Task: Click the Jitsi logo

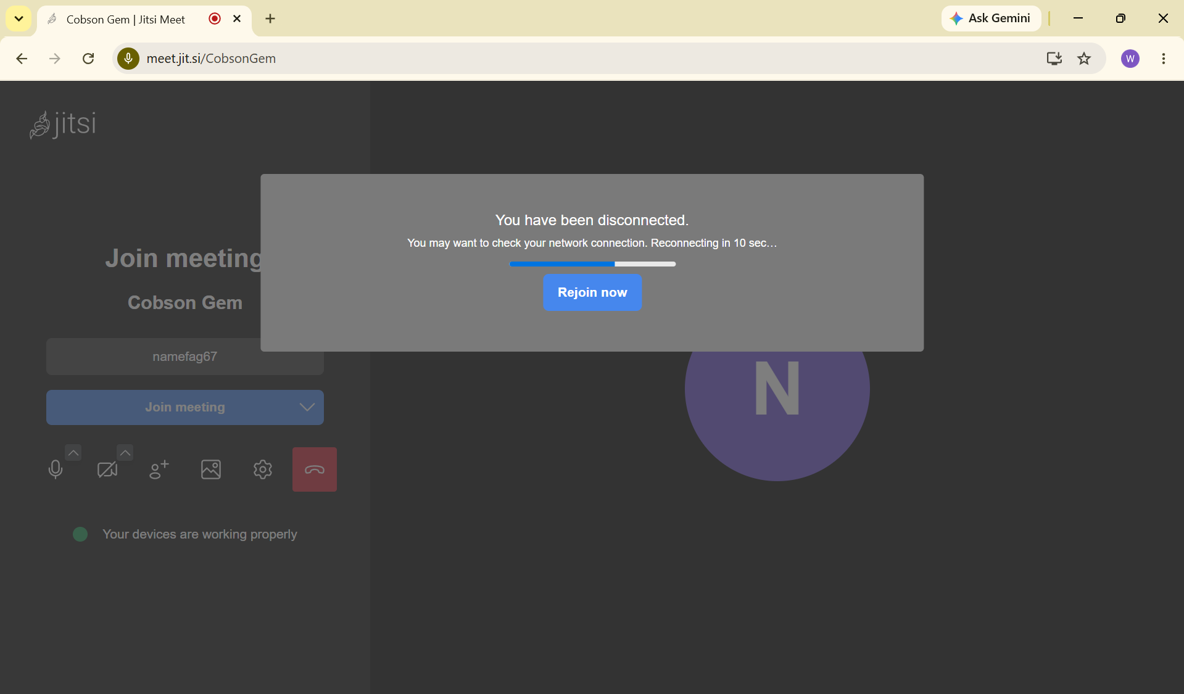Action: coord(63,124)
